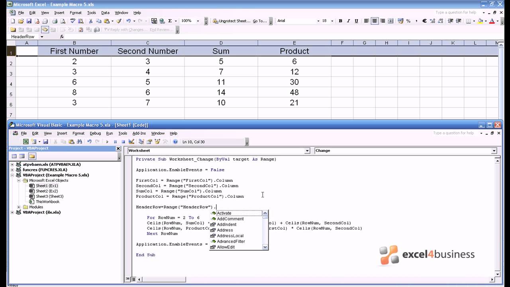Click the red Font Color swatch

tap(492, 21)
